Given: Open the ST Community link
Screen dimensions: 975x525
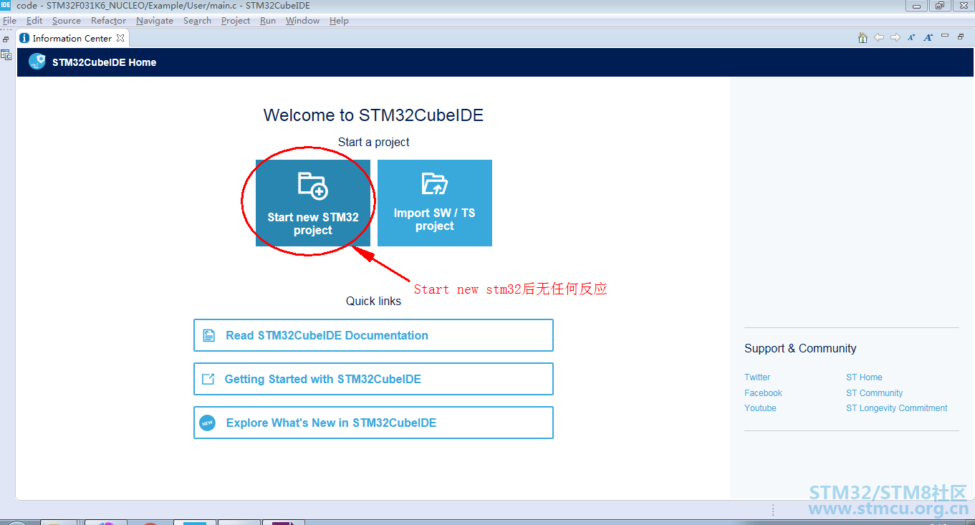Looking at the screenshot, I should tap(874, 393).
